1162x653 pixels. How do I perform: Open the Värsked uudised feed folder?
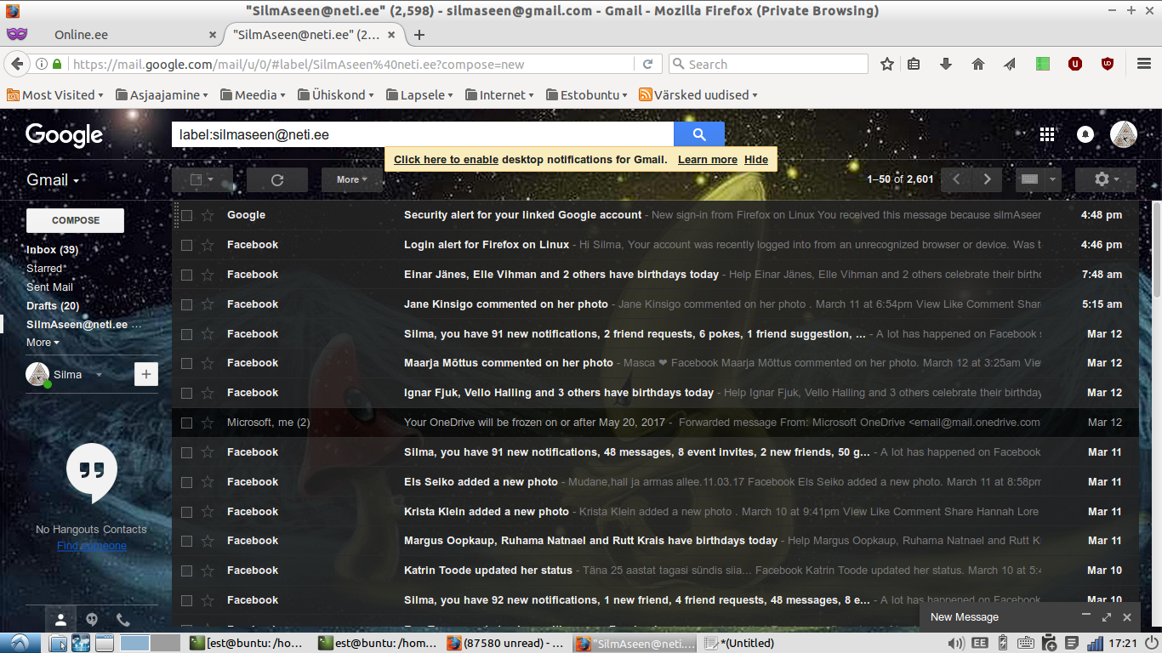click(x=698, y=95)
